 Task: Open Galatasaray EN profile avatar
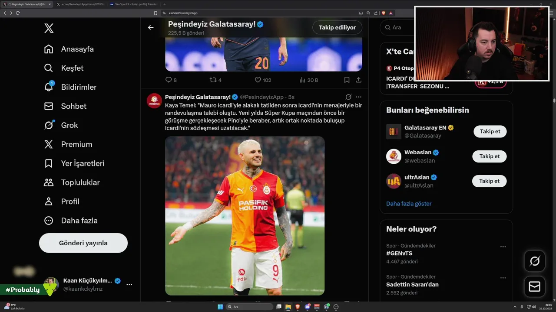[394, 132]
